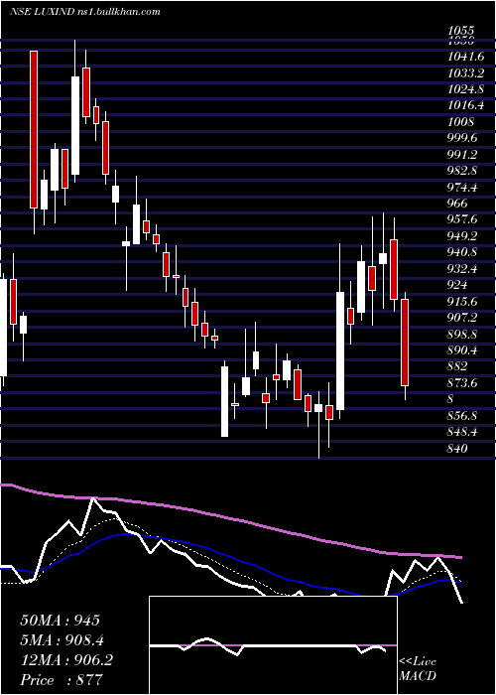Click the 940.8 price axis label

[x=463, y=252]
